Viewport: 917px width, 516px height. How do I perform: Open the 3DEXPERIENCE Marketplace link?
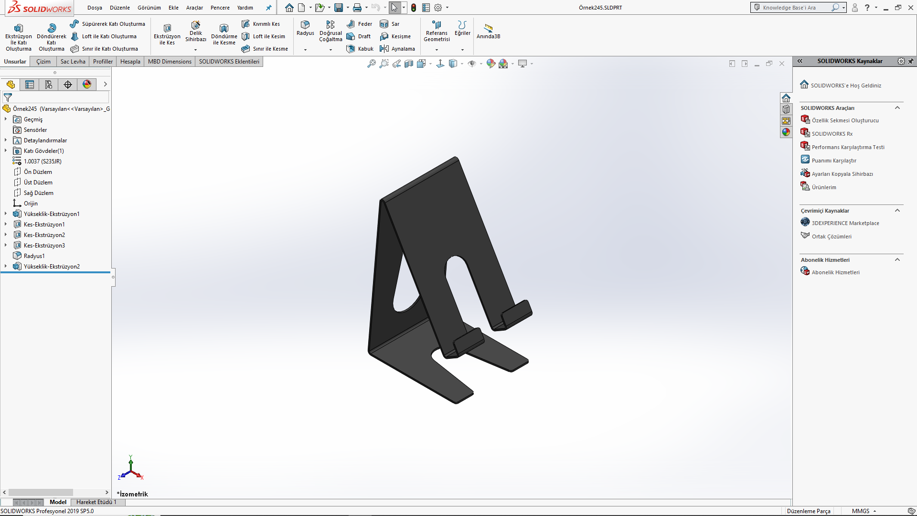point(845,223)
